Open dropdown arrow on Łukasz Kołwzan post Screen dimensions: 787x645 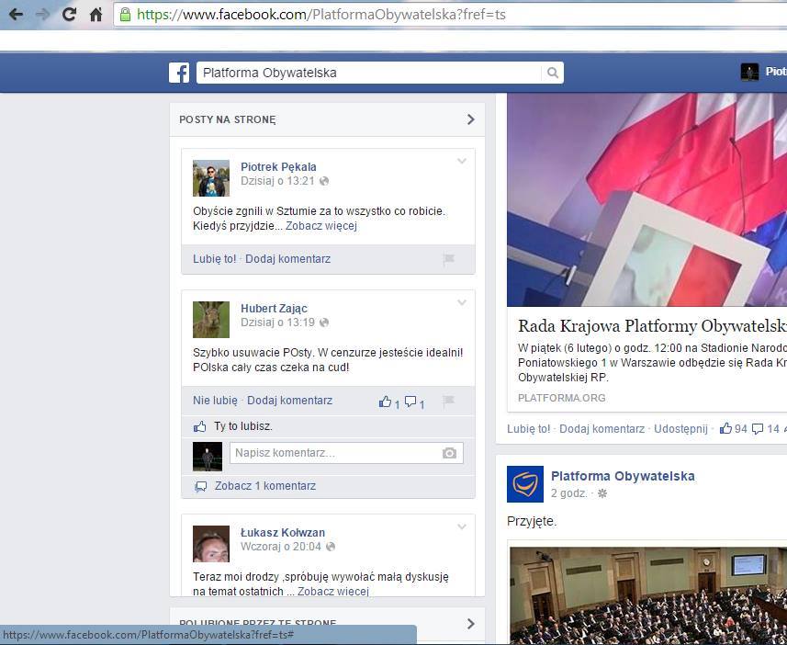462,527
